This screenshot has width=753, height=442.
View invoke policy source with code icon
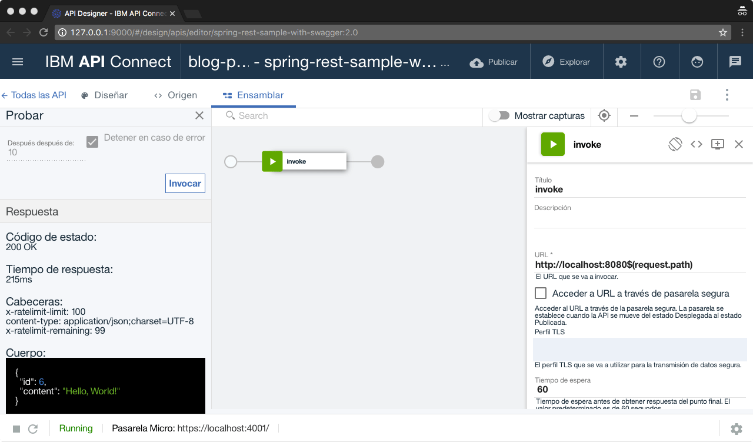697,144
